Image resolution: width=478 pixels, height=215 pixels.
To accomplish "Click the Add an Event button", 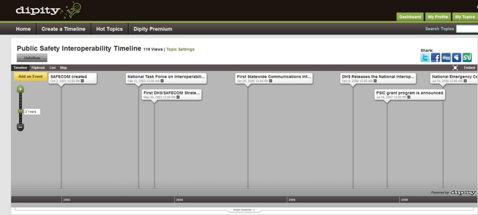I will [x=30, y=76].
